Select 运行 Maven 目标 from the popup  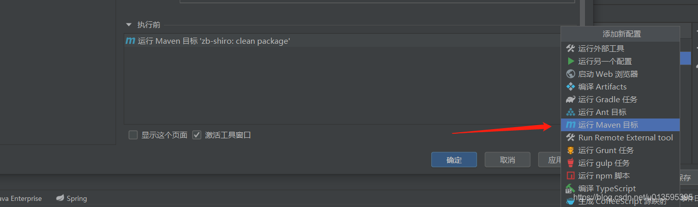click(608, 125)
